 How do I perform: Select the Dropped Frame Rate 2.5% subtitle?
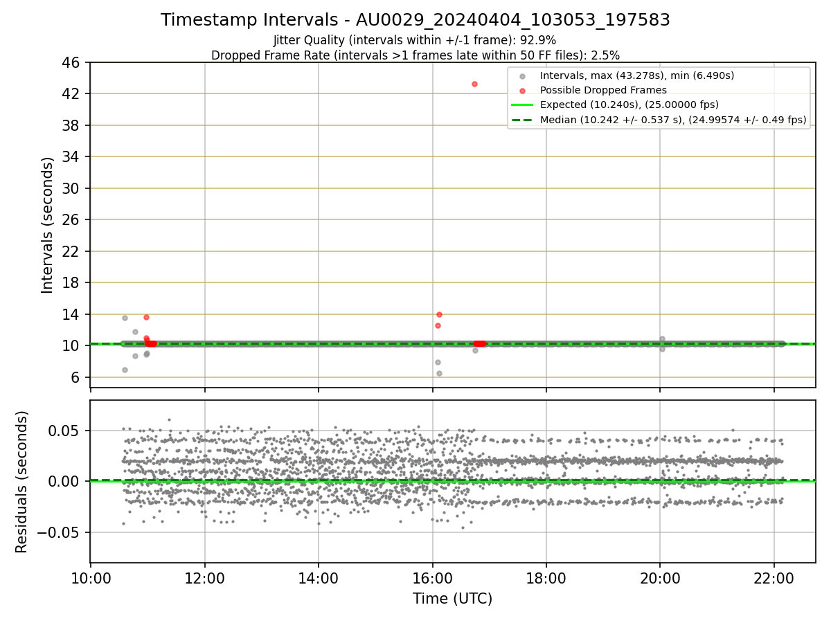tap(415, 55)
